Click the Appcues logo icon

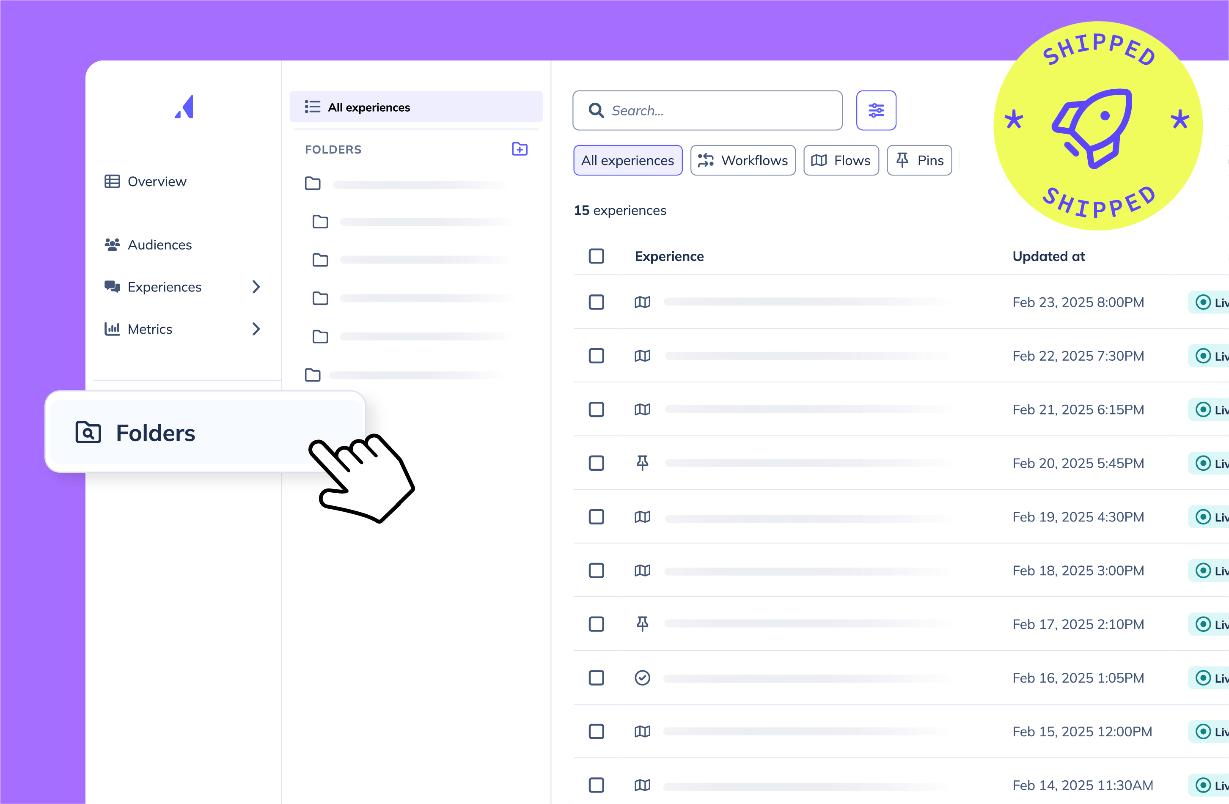click(x=184, y=107)
